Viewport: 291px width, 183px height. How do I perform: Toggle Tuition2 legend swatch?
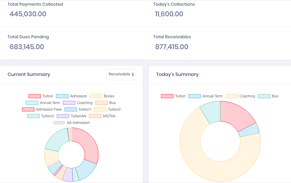pos(100,109)
